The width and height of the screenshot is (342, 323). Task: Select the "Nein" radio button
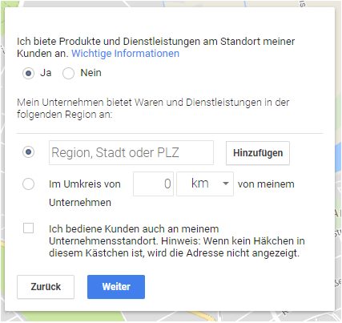[x=68, y=73]
